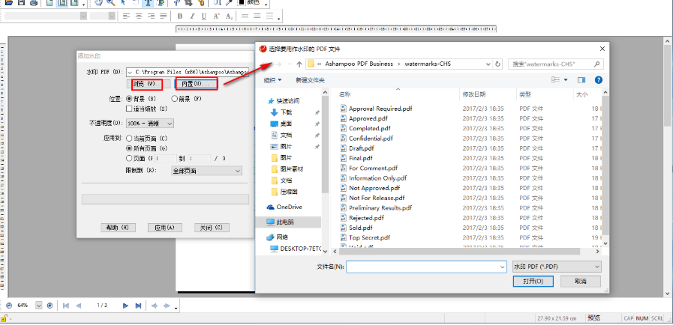Click the 文件名 input field
This screenshot has height=325, width=673.
tap(427, 267)
